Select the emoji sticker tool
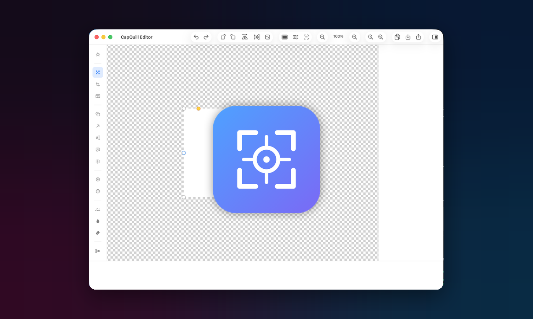This screenshot has width=533, height=319. [98, 191]
